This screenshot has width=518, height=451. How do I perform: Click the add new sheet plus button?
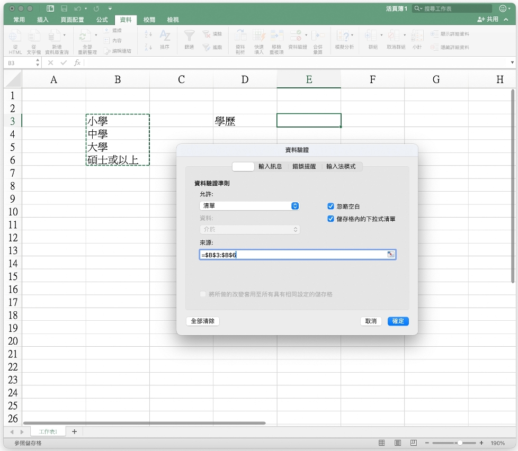coord(74,431)
